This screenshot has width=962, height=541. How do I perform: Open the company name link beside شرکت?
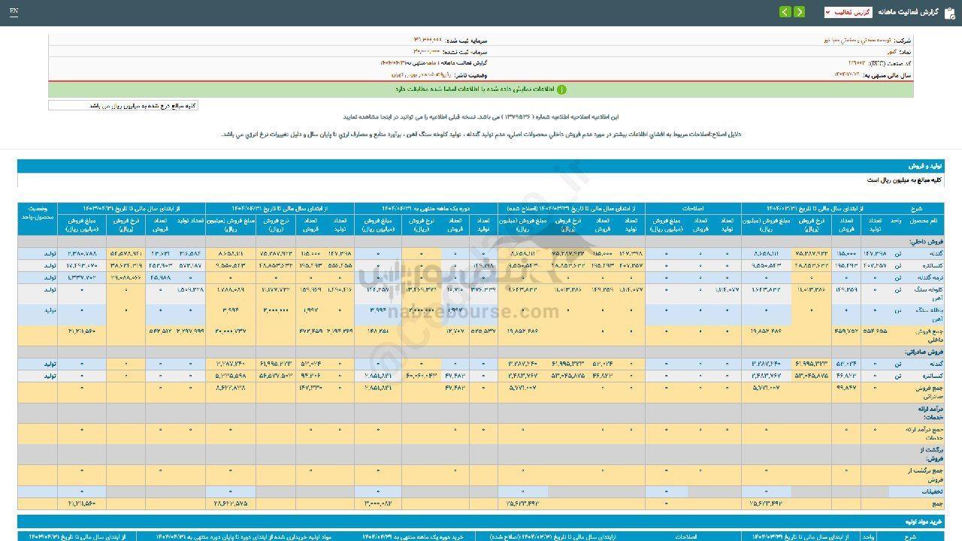click(857, 40)
